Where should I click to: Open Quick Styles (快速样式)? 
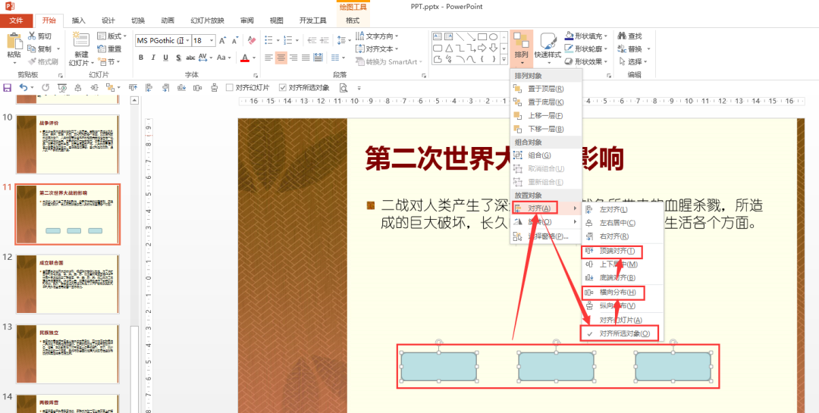pos(548,48)
